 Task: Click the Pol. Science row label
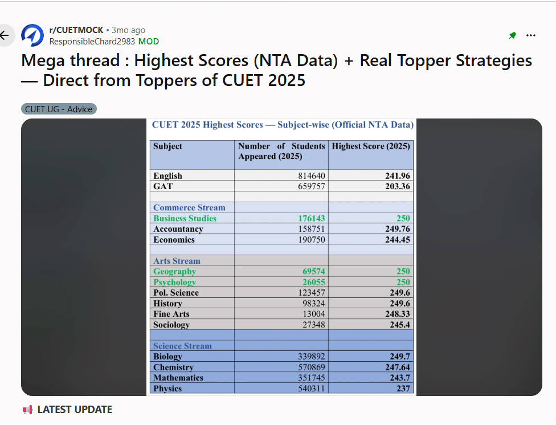176,293
